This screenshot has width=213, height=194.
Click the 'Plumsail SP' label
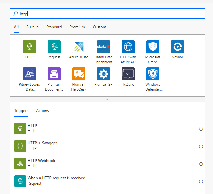104,84
